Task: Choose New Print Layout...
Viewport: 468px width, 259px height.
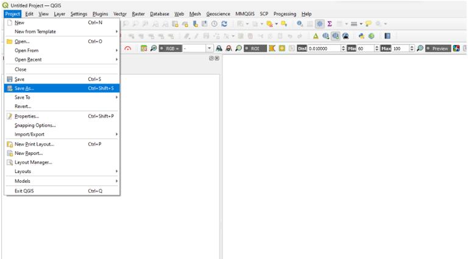Action: pos(62,144)
